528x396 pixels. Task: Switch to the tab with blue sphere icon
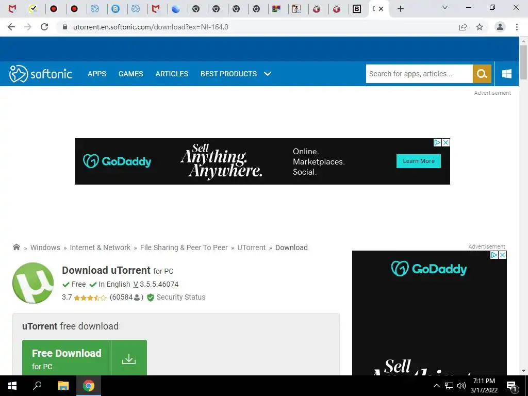[175, 9]
